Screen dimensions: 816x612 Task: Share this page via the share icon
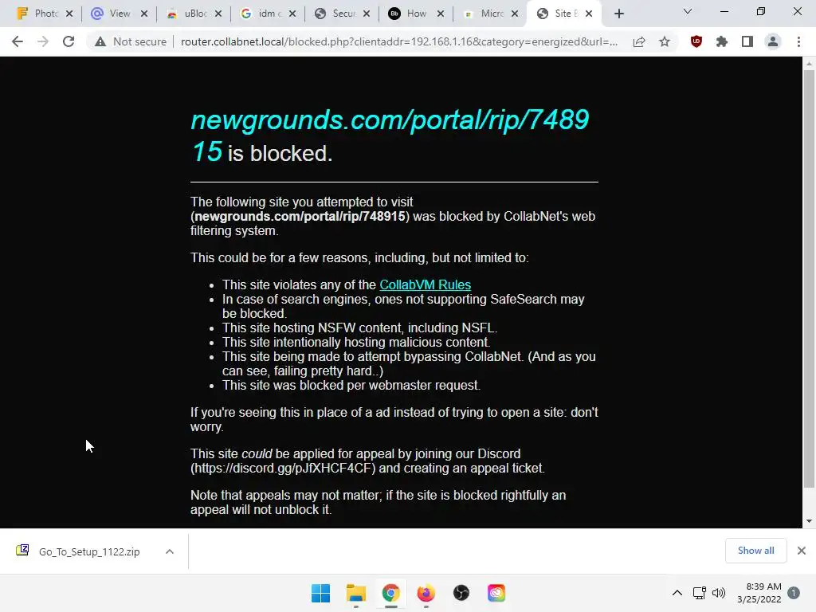pyautogui.click(x=639, y=41)
